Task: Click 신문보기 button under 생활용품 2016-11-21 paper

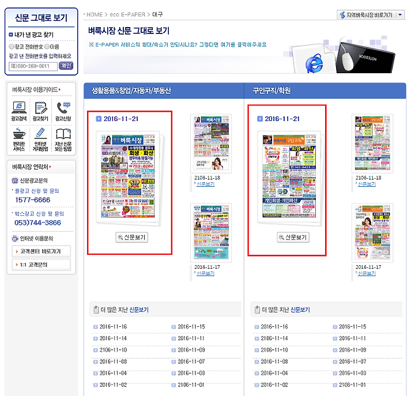Action: point(131,237)
